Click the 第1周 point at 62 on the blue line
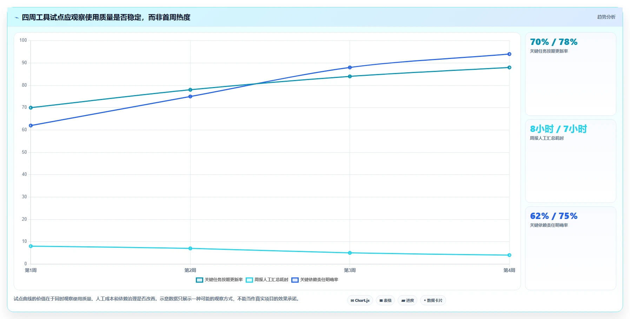 [31, 126]
